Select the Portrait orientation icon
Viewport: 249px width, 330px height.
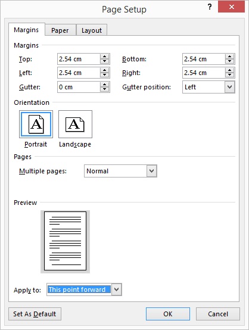click(36, 124)
